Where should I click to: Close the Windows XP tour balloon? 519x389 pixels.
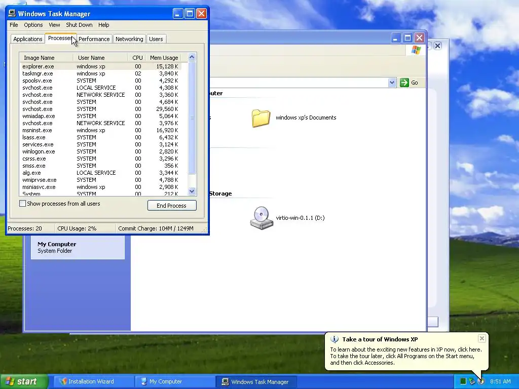point(481,338)
